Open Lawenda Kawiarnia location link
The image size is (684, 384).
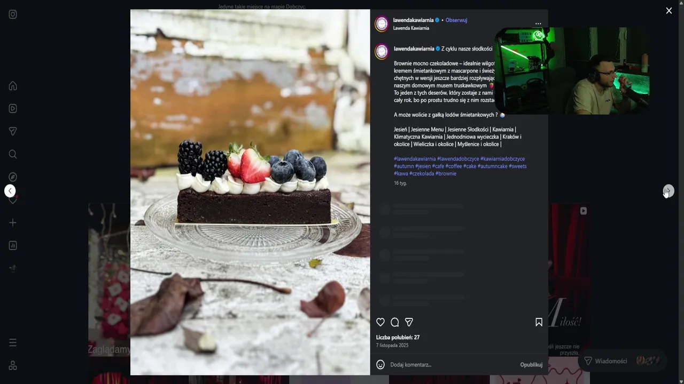click(411, 28)
